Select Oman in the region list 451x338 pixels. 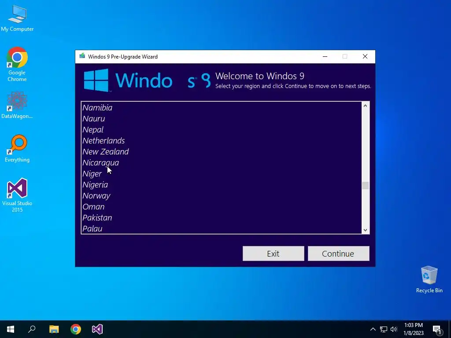pos(221,207)
